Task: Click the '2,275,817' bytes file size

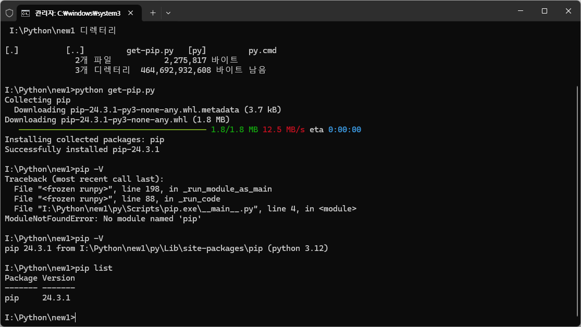Action: tap(186, 60)
